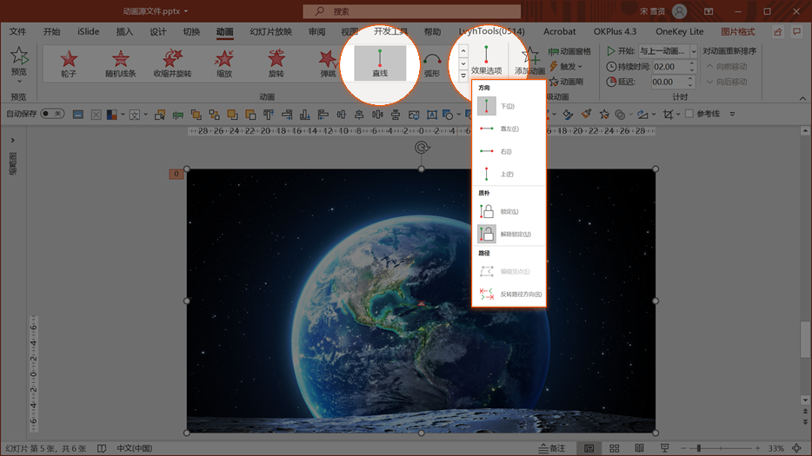The height and width of the screenshot is (456, 812).
Task: Select the Spin (旋转) animation effect
Action: click(x=276, y=63)
